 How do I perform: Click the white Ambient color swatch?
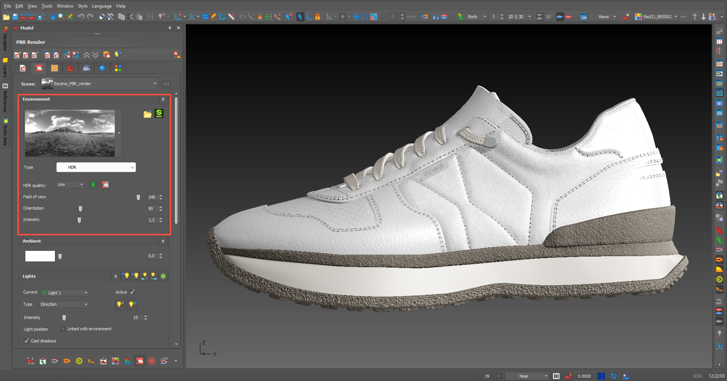[x=40, y=256]
